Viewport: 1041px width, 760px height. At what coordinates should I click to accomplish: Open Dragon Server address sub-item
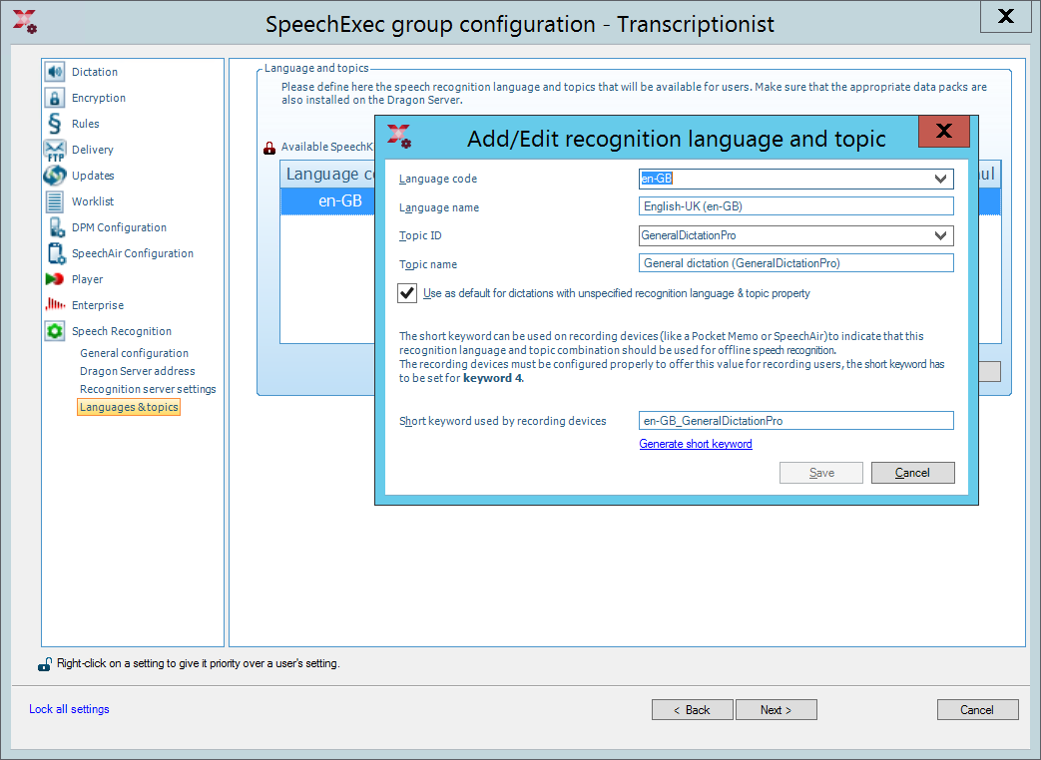point(138,371)
